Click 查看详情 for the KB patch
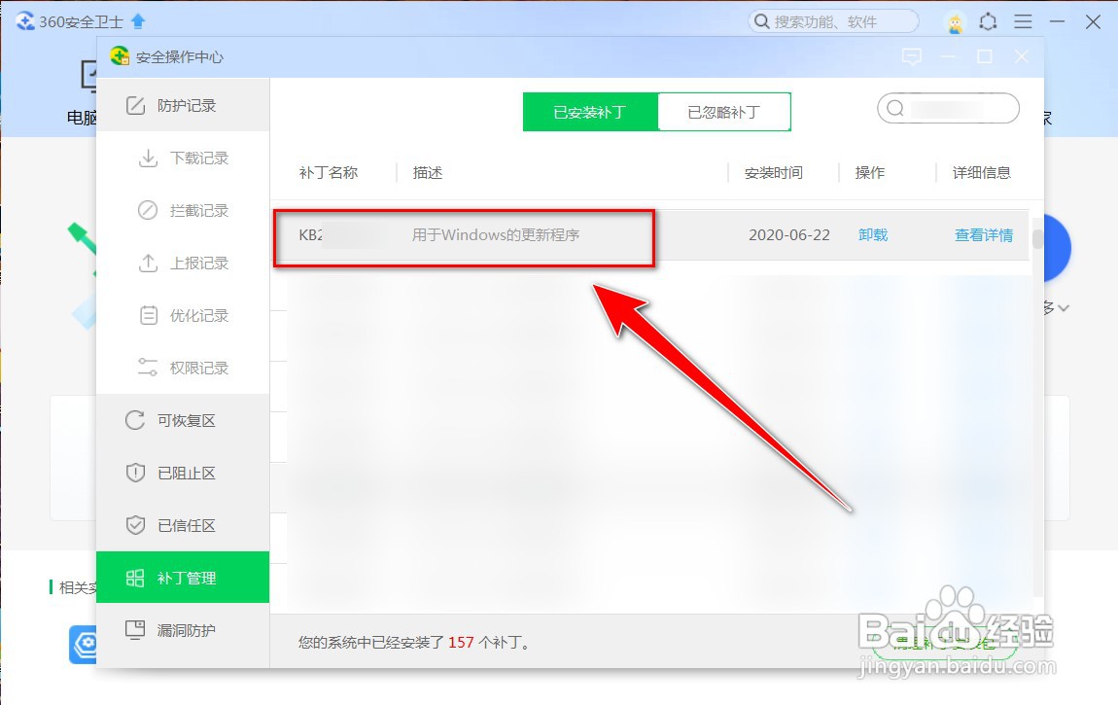1118x705 pixels. pyautogui.click(x=984, y=235)
